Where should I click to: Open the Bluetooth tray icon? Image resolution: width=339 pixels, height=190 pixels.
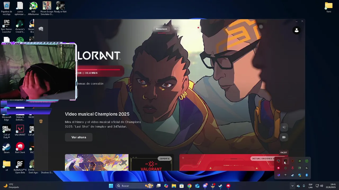pyautogui.click(x=307, y=175)
